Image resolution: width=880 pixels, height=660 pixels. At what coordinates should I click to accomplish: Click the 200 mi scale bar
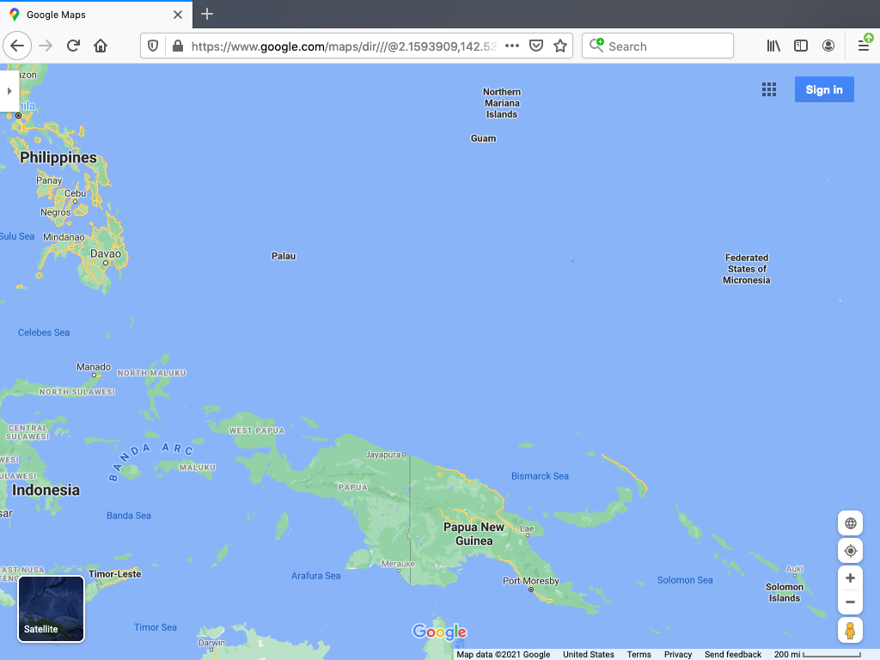(x=816, y=654)
